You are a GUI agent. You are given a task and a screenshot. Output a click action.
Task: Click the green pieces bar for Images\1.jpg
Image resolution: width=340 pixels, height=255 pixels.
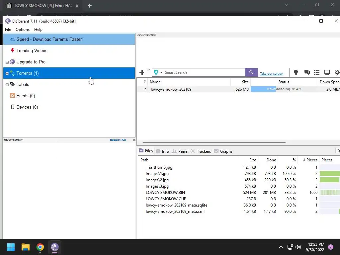tap(330, 173)
